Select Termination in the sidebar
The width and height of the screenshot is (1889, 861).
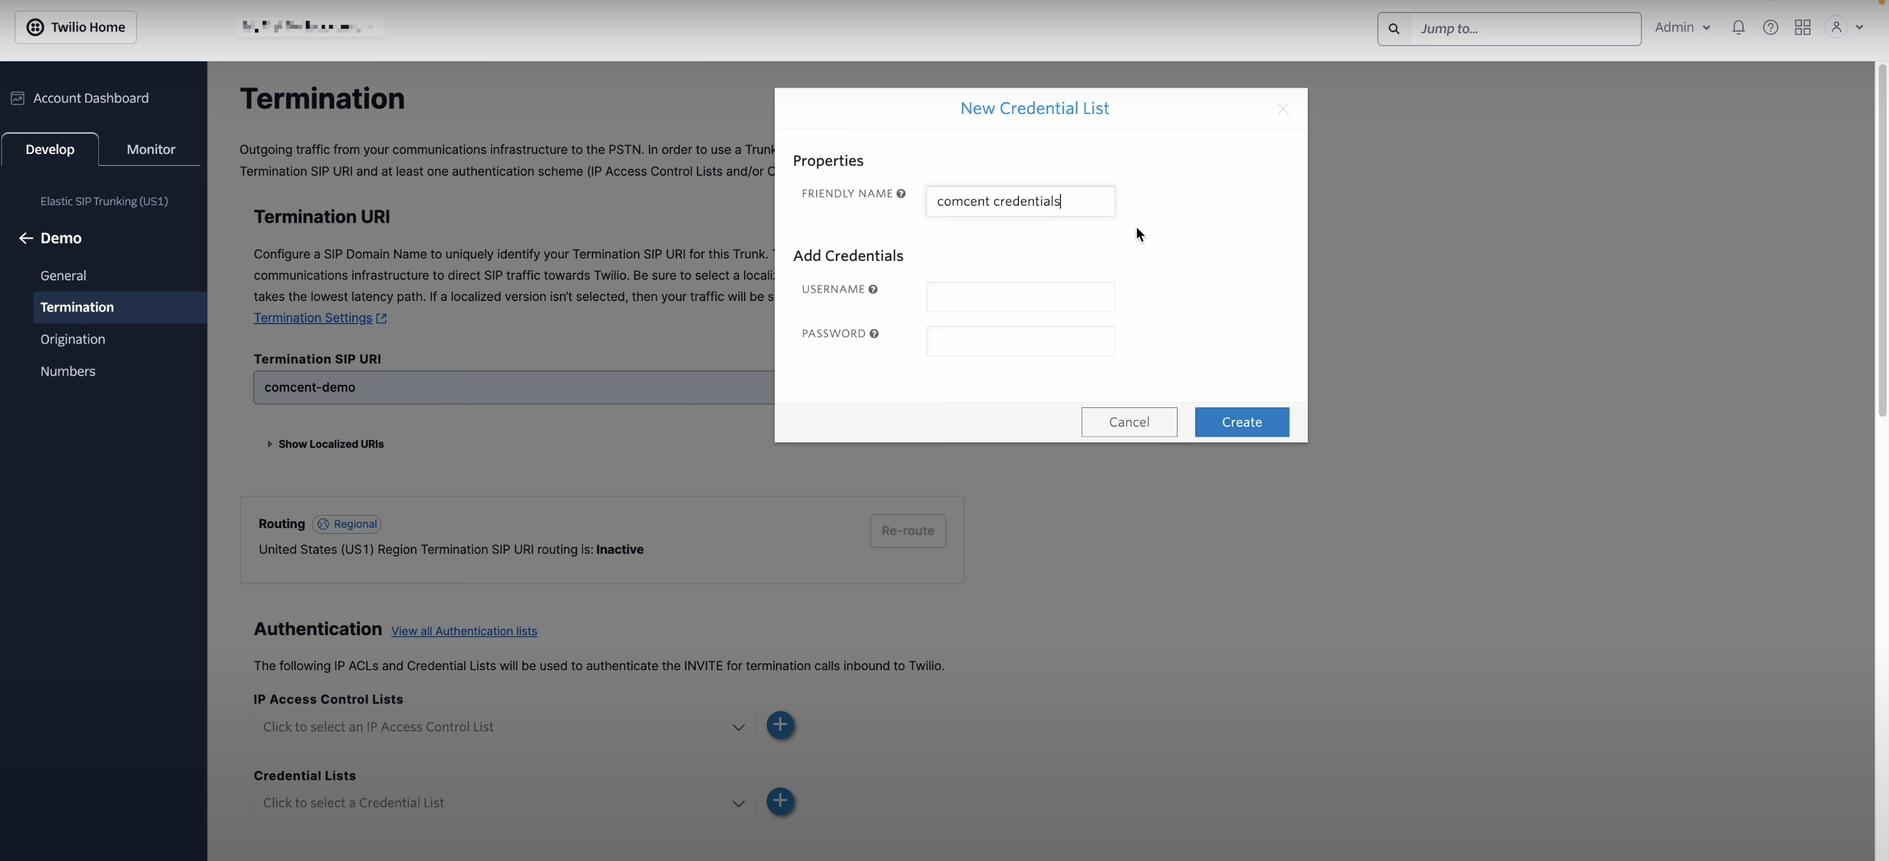click(x=120, y=307)
